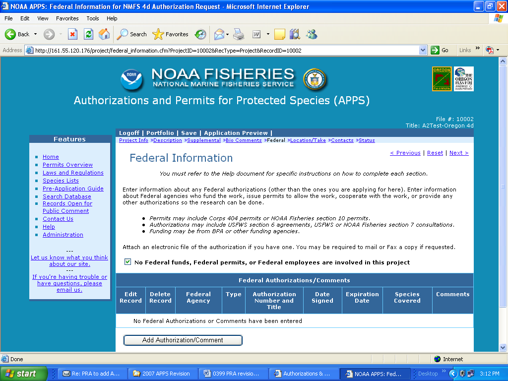Open the Mail button dropdown arrow
This screenshot has width=508, height=381.
coord(227,34)
